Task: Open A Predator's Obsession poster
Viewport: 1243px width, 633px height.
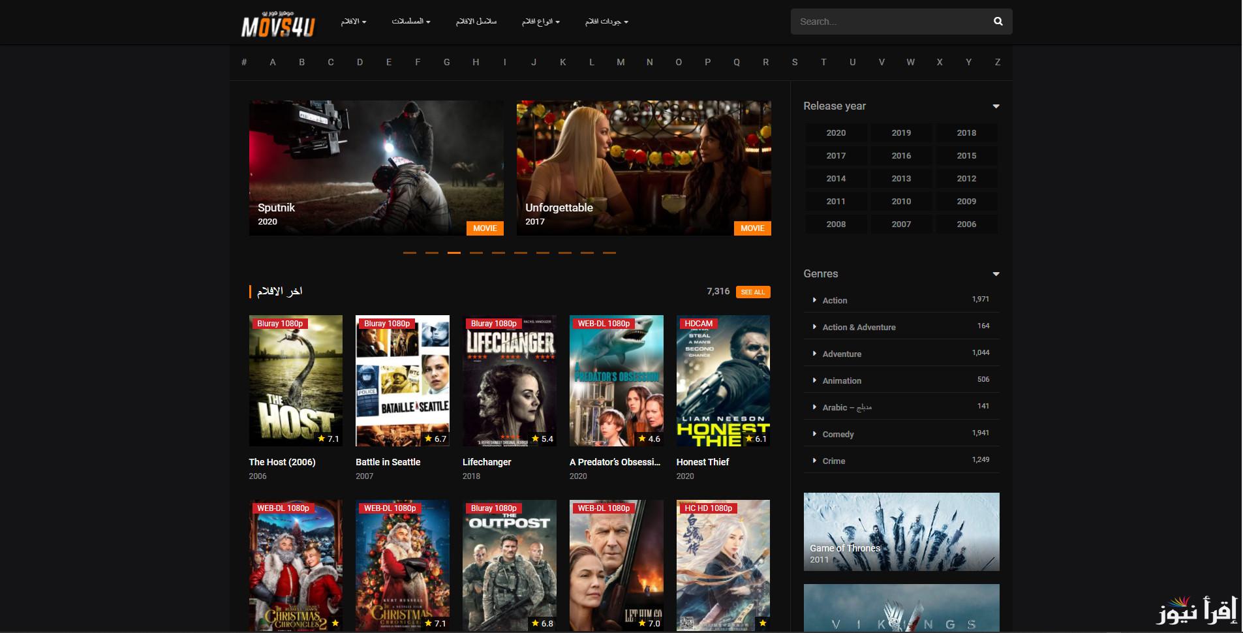Action: click(617, 381)
